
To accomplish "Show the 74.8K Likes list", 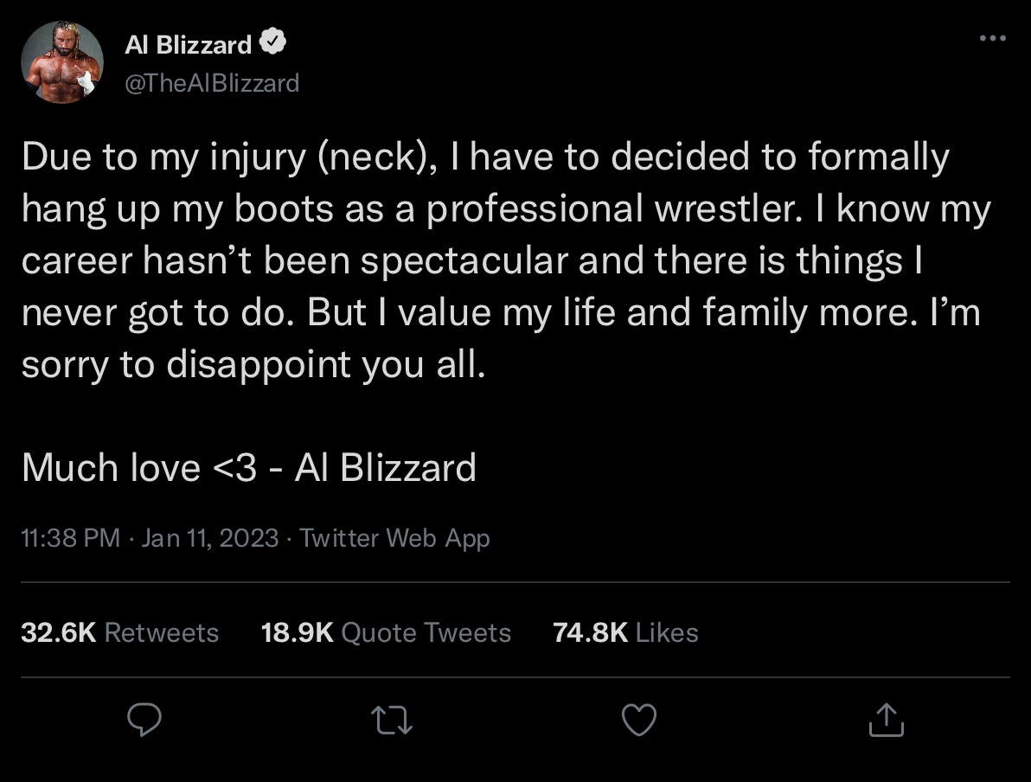I will 625,632.
